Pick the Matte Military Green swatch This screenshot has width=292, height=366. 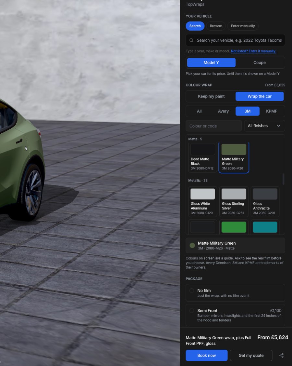click(234, 157)
